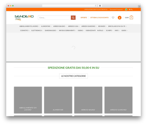Open the user account icon
The width and height of the screenshot is (147, 125).
click(120, 18)
